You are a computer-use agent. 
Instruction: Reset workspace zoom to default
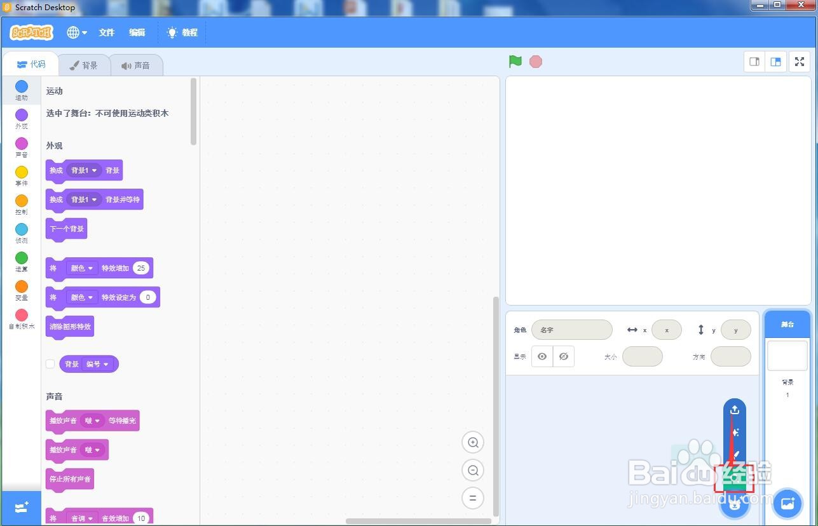(x=473, y=498)
